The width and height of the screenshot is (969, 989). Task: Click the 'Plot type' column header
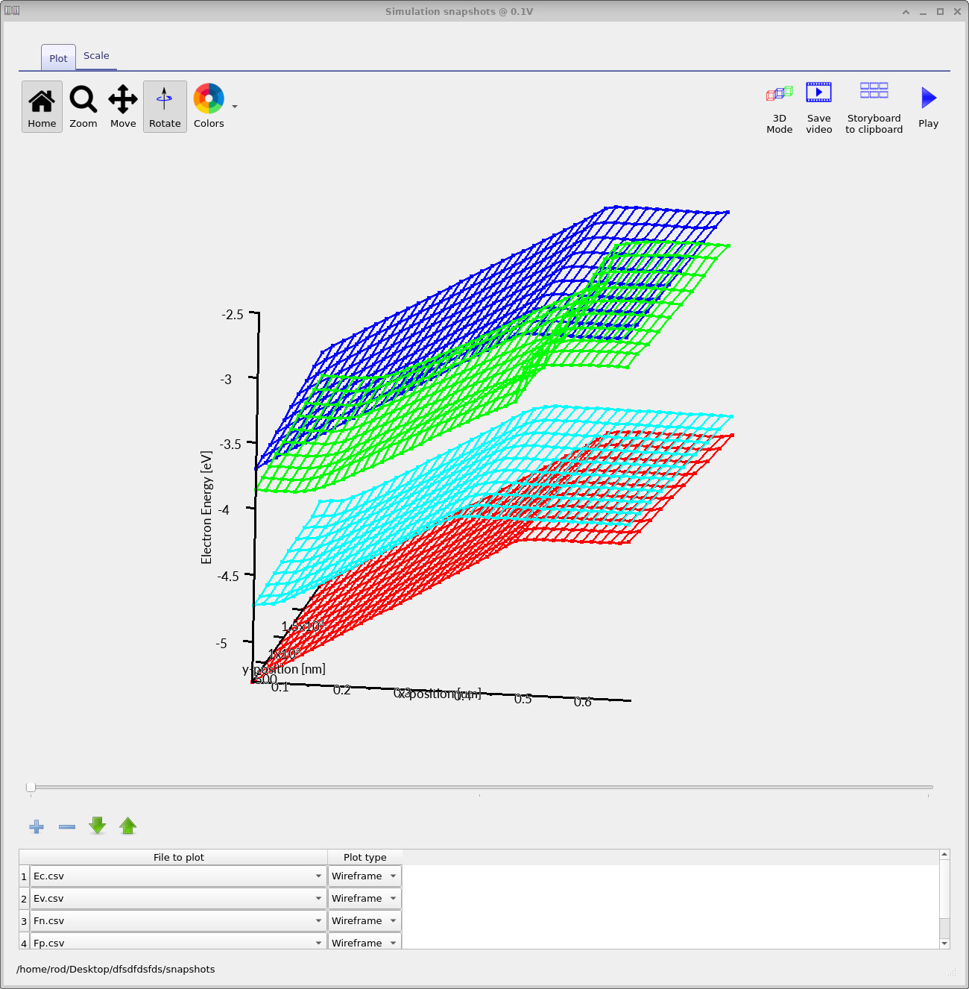(x=365, y=857)
